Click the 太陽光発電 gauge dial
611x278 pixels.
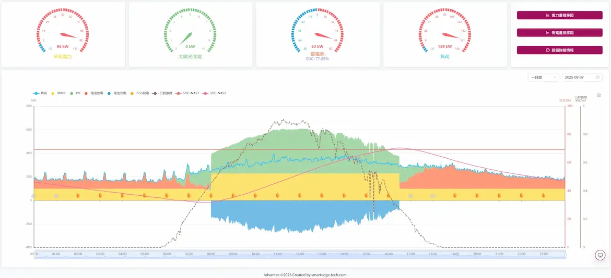tap(190, 33)
